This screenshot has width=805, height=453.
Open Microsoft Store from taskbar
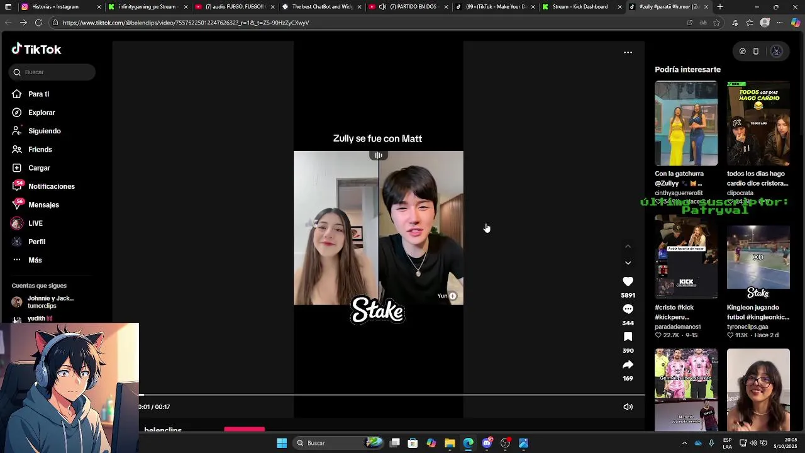click(x=413, y=443)
